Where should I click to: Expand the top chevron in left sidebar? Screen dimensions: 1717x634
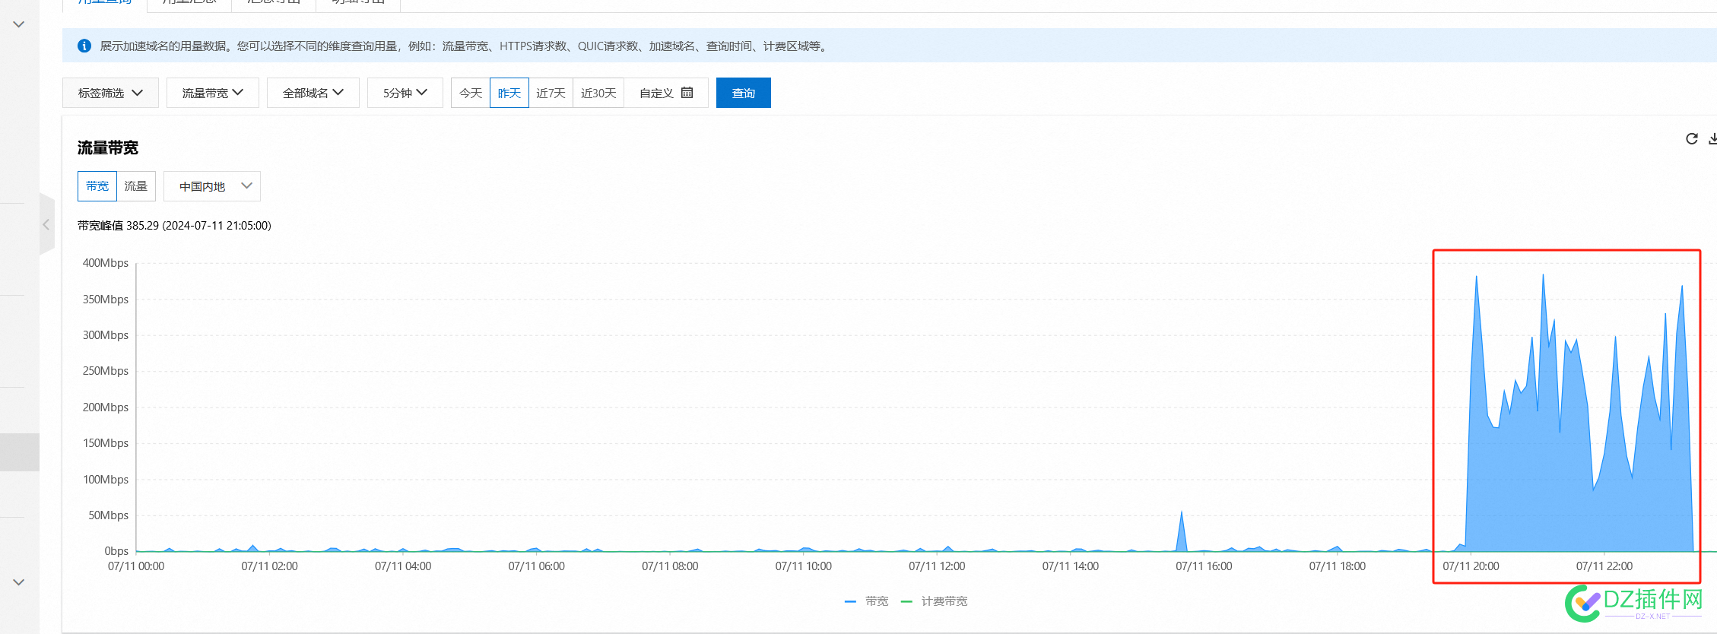click(19, 24)
